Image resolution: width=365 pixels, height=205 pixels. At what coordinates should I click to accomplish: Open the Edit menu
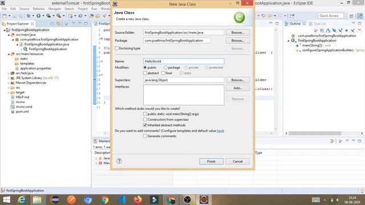click(x=13, y=9)
